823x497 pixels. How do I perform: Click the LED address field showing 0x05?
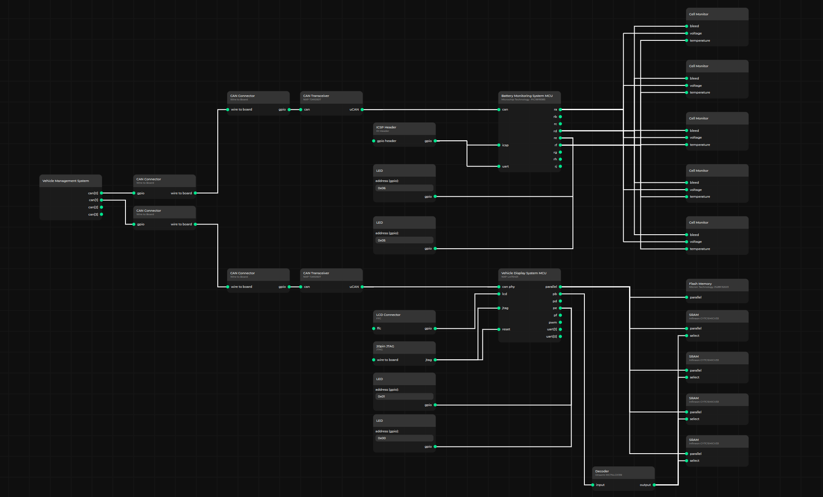pos(404,240)
